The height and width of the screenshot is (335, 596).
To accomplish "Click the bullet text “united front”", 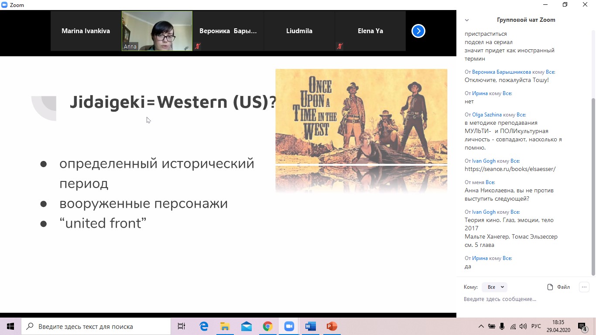I will click(x=103, y=223).
